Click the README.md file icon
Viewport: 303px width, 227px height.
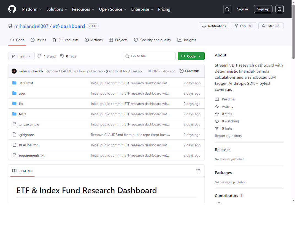click(15, 145)
